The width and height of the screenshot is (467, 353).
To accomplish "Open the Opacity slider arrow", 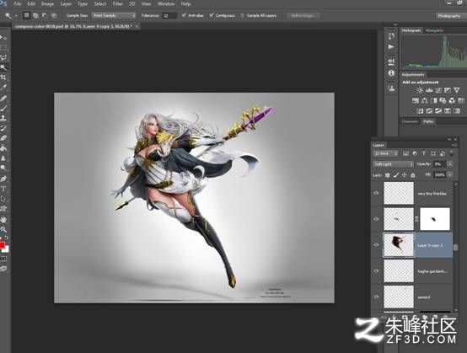I will point(450,164).
